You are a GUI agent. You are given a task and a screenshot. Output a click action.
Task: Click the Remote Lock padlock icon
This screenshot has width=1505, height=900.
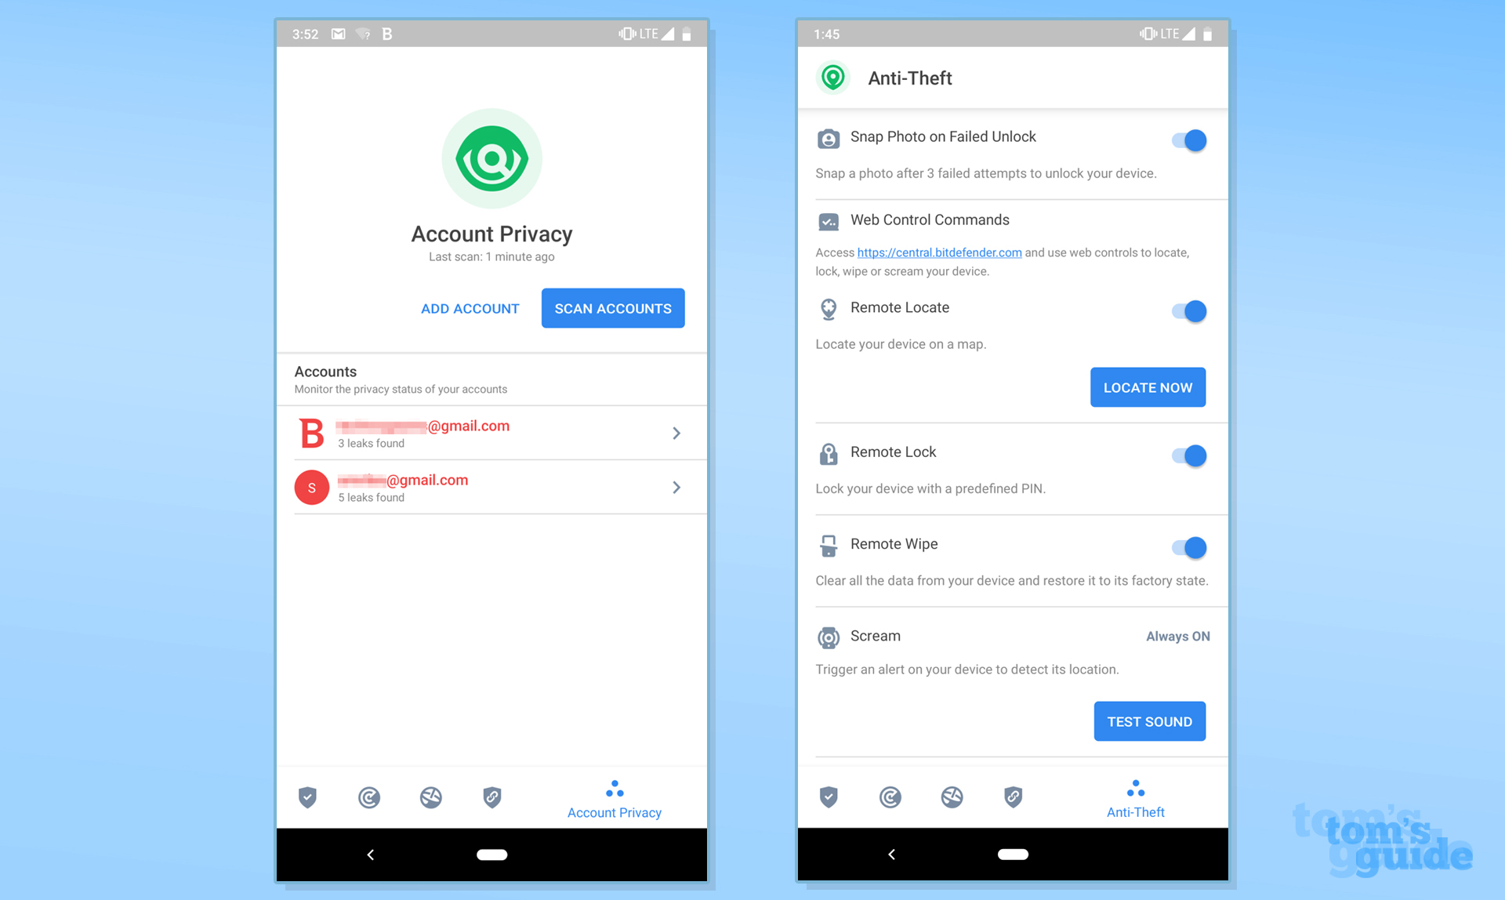[x=830, y=451]
